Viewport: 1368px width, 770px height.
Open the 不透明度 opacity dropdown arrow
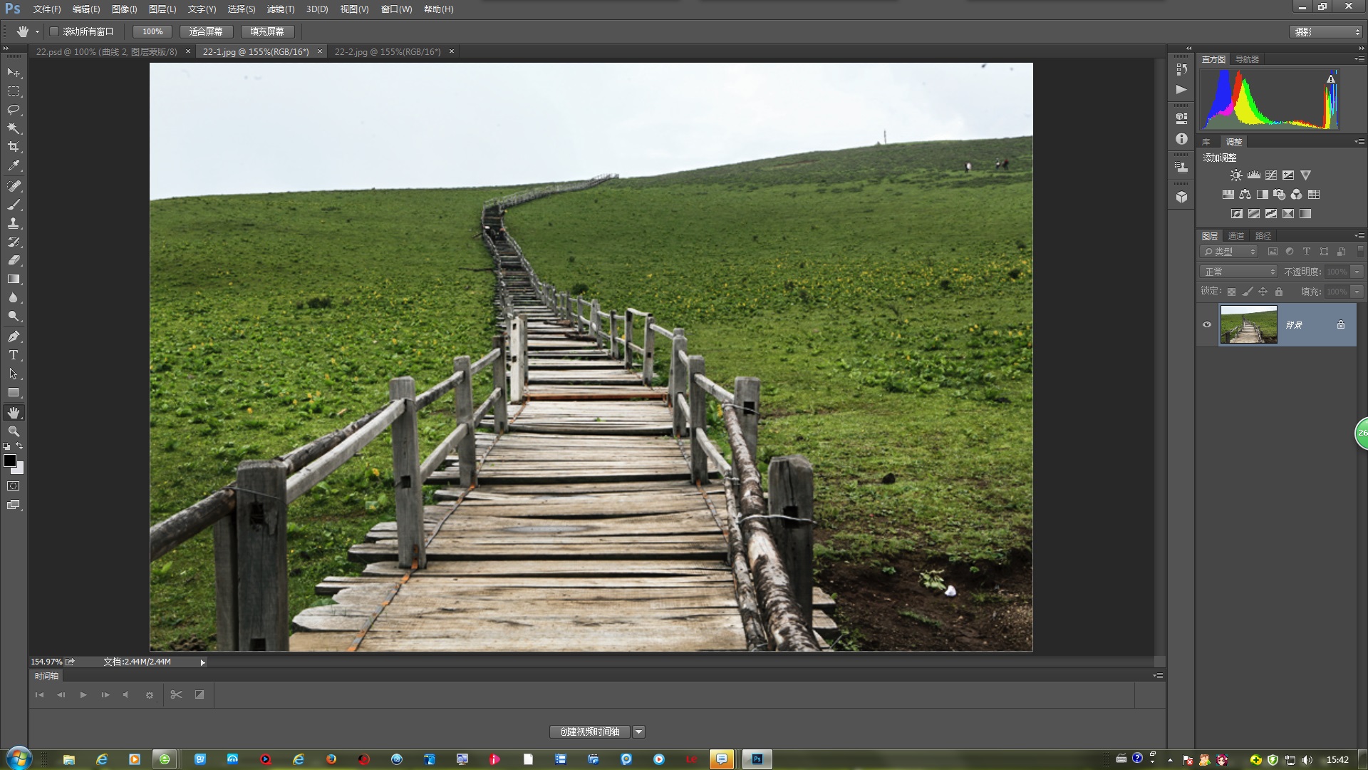(x=1357, y=272)
